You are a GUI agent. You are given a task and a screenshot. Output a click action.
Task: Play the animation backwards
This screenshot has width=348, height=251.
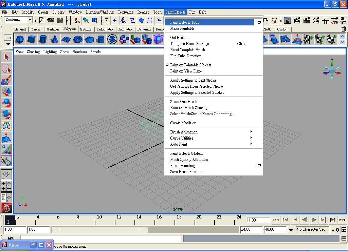pos(304,220)
